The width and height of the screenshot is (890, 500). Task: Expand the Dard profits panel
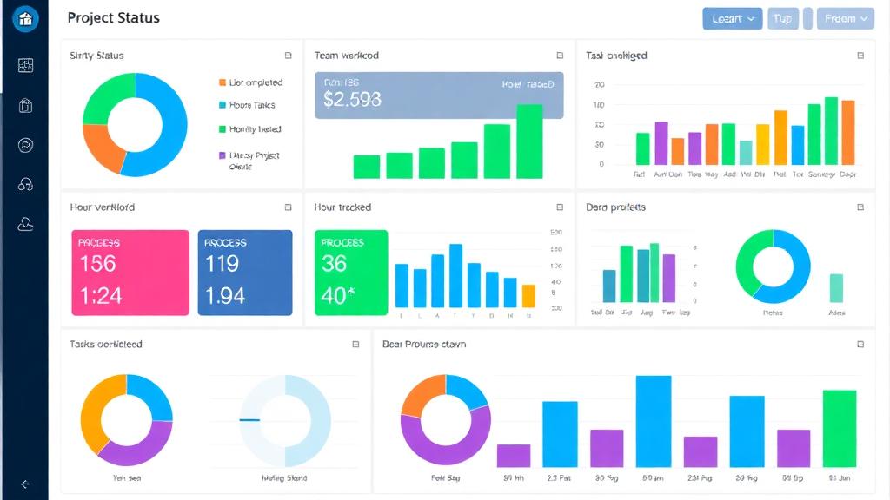pyautogui.click(x=859, y=207)
